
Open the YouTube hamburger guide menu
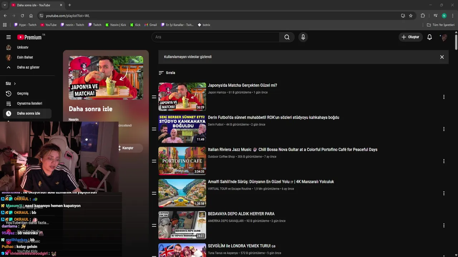(9, 37)
